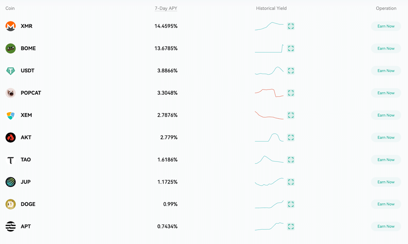Click the AKT sparkline yield graph
Image resolution: width=408 pixels, height=244 pixels.
coord(269,137)
